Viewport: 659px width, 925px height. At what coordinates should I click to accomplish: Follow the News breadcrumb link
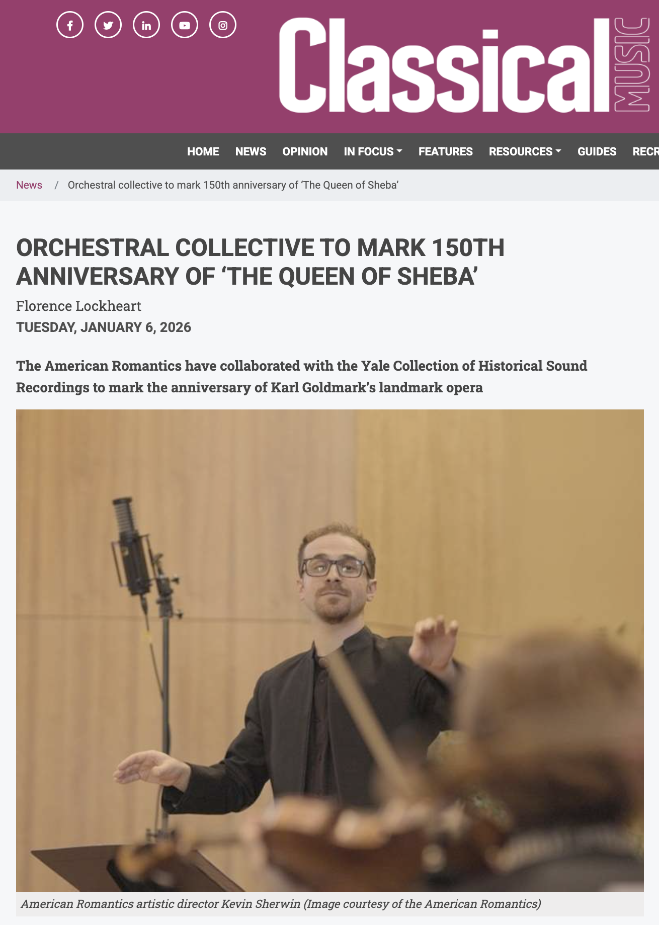tap(29, 185)
